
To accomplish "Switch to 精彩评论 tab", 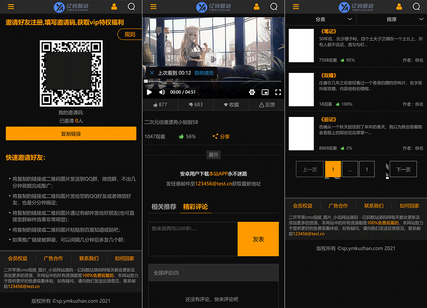I will tap(195, 206).
